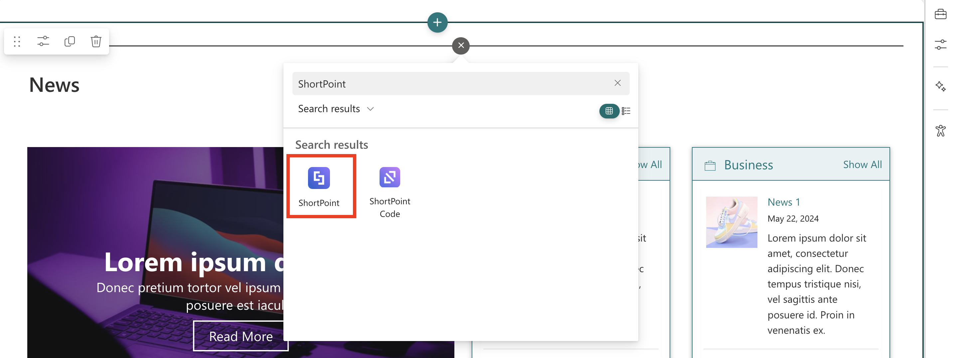Open the edit web part properties icon
This screenshot has height=358, width=956.
(43, 41)
